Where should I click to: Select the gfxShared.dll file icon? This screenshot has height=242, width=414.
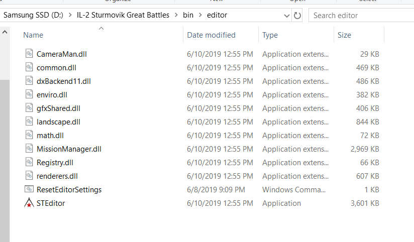29,107
